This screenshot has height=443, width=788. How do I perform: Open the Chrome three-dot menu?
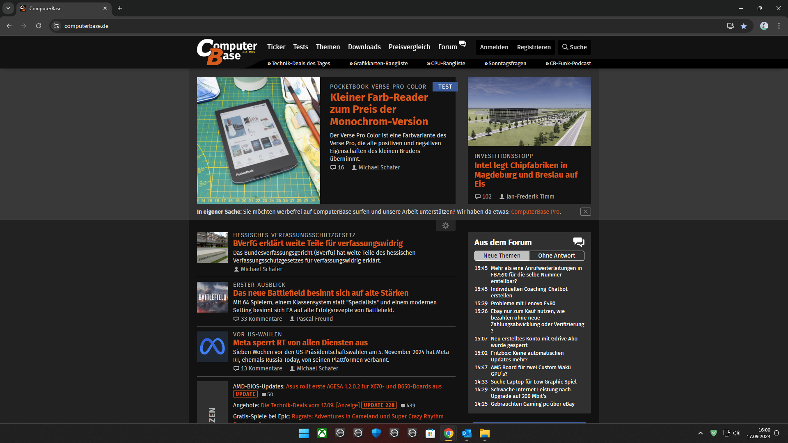(779, 26)
